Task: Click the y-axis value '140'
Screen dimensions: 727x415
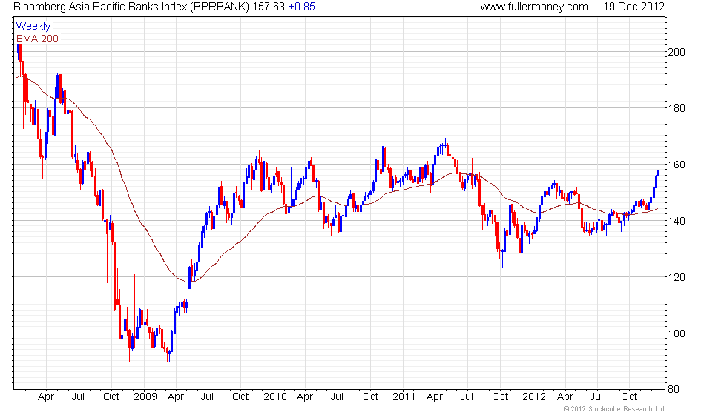Action: (x=676, y=221)
